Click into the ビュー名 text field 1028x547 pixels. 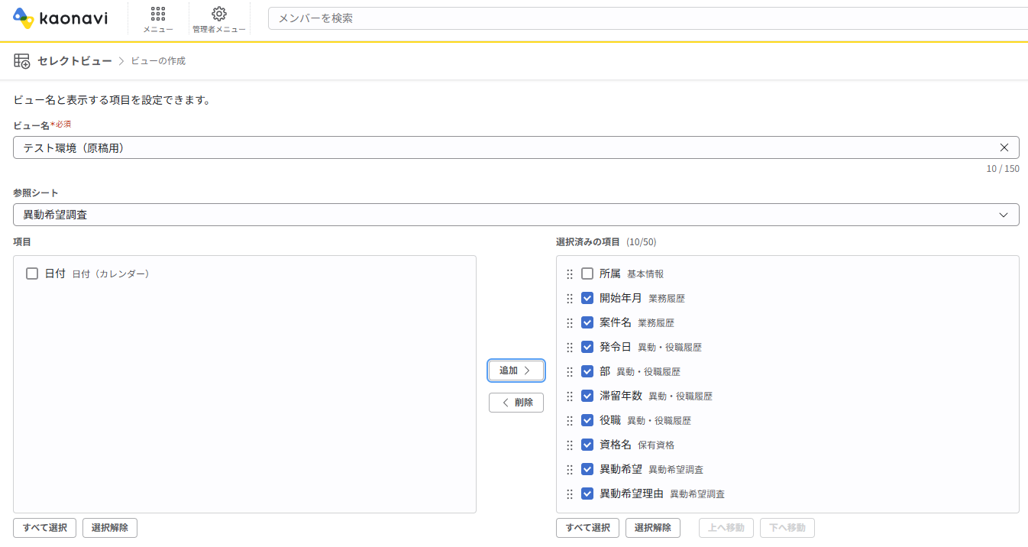[504, 147]
